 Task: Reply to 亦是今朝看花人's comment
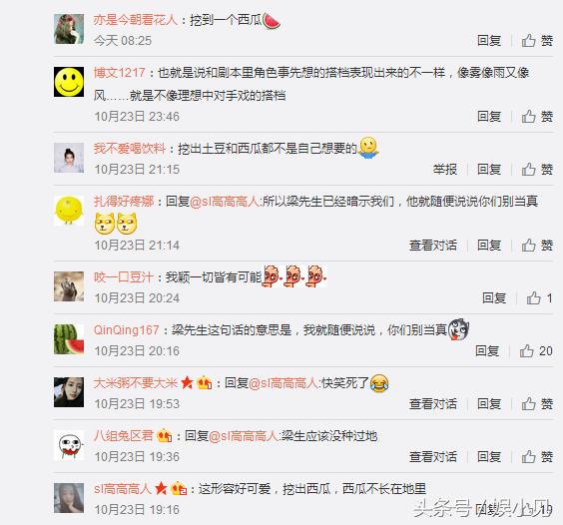click(x=489, y=41)
